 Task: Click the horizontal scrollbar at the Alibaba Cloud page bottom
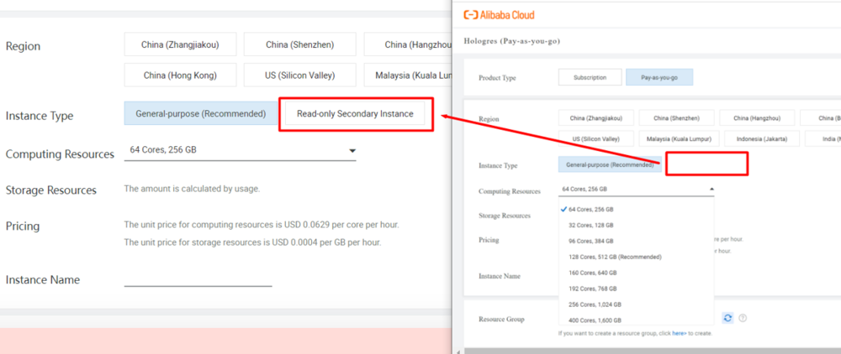point(653,351)
